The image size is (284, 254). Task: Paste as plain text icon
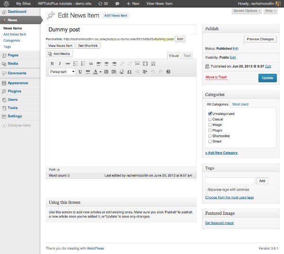coord(106,72)
